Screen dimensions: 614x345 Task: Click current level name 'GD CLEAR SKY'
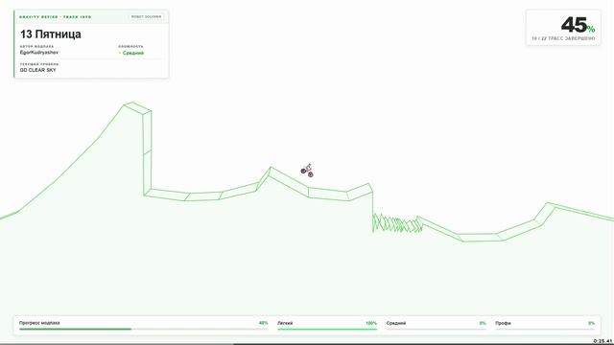pos(38,70)
